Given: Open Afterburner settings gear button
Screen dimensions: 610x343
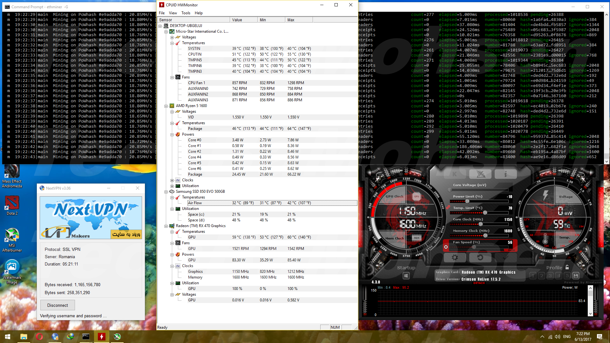Looking at the screenshot, I should point(455,257).
